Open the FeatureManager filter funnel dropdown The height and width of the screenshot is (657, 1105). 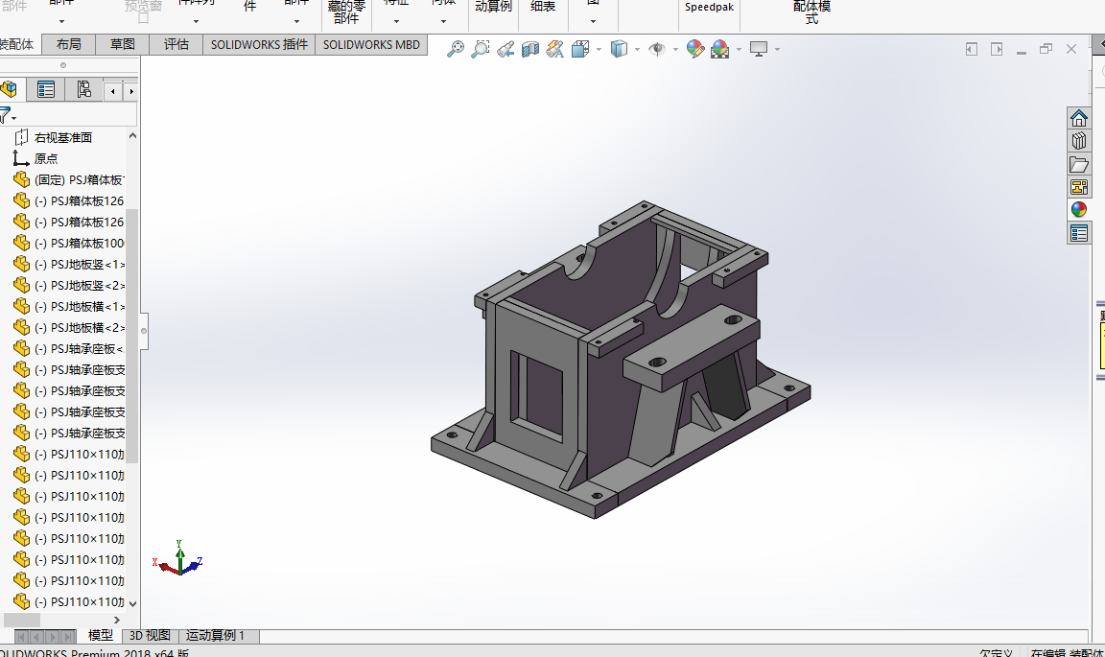pyautogui.click(x=8, y=115)
